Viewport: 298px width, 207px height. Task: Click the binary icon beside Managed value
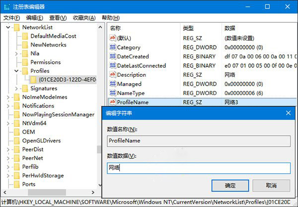(x=113, y=84)
